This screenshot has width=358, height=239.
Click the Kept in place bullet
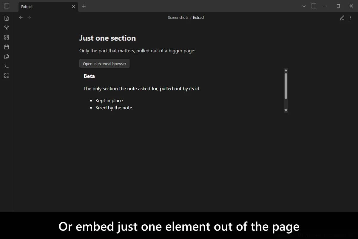tap(109, 101)
